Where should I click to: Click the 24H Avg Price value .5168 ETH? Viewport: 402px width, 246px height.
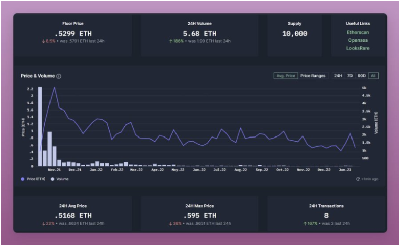73,216
